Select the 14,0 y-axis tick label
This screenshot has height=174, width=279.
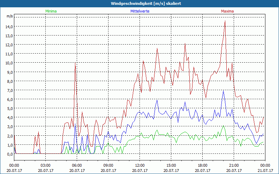(9, 26)
